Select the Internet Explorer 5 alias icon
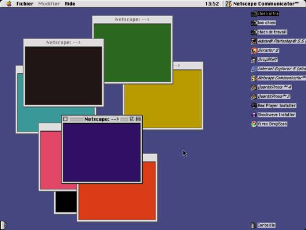 (x=254, y=69)
